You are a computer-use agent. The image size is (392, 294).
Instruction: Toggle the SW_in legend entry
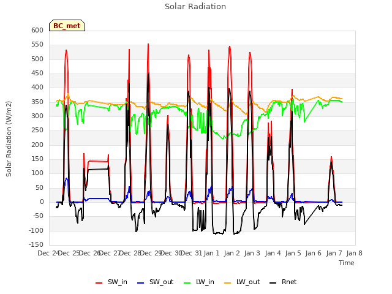coord(111,282)
